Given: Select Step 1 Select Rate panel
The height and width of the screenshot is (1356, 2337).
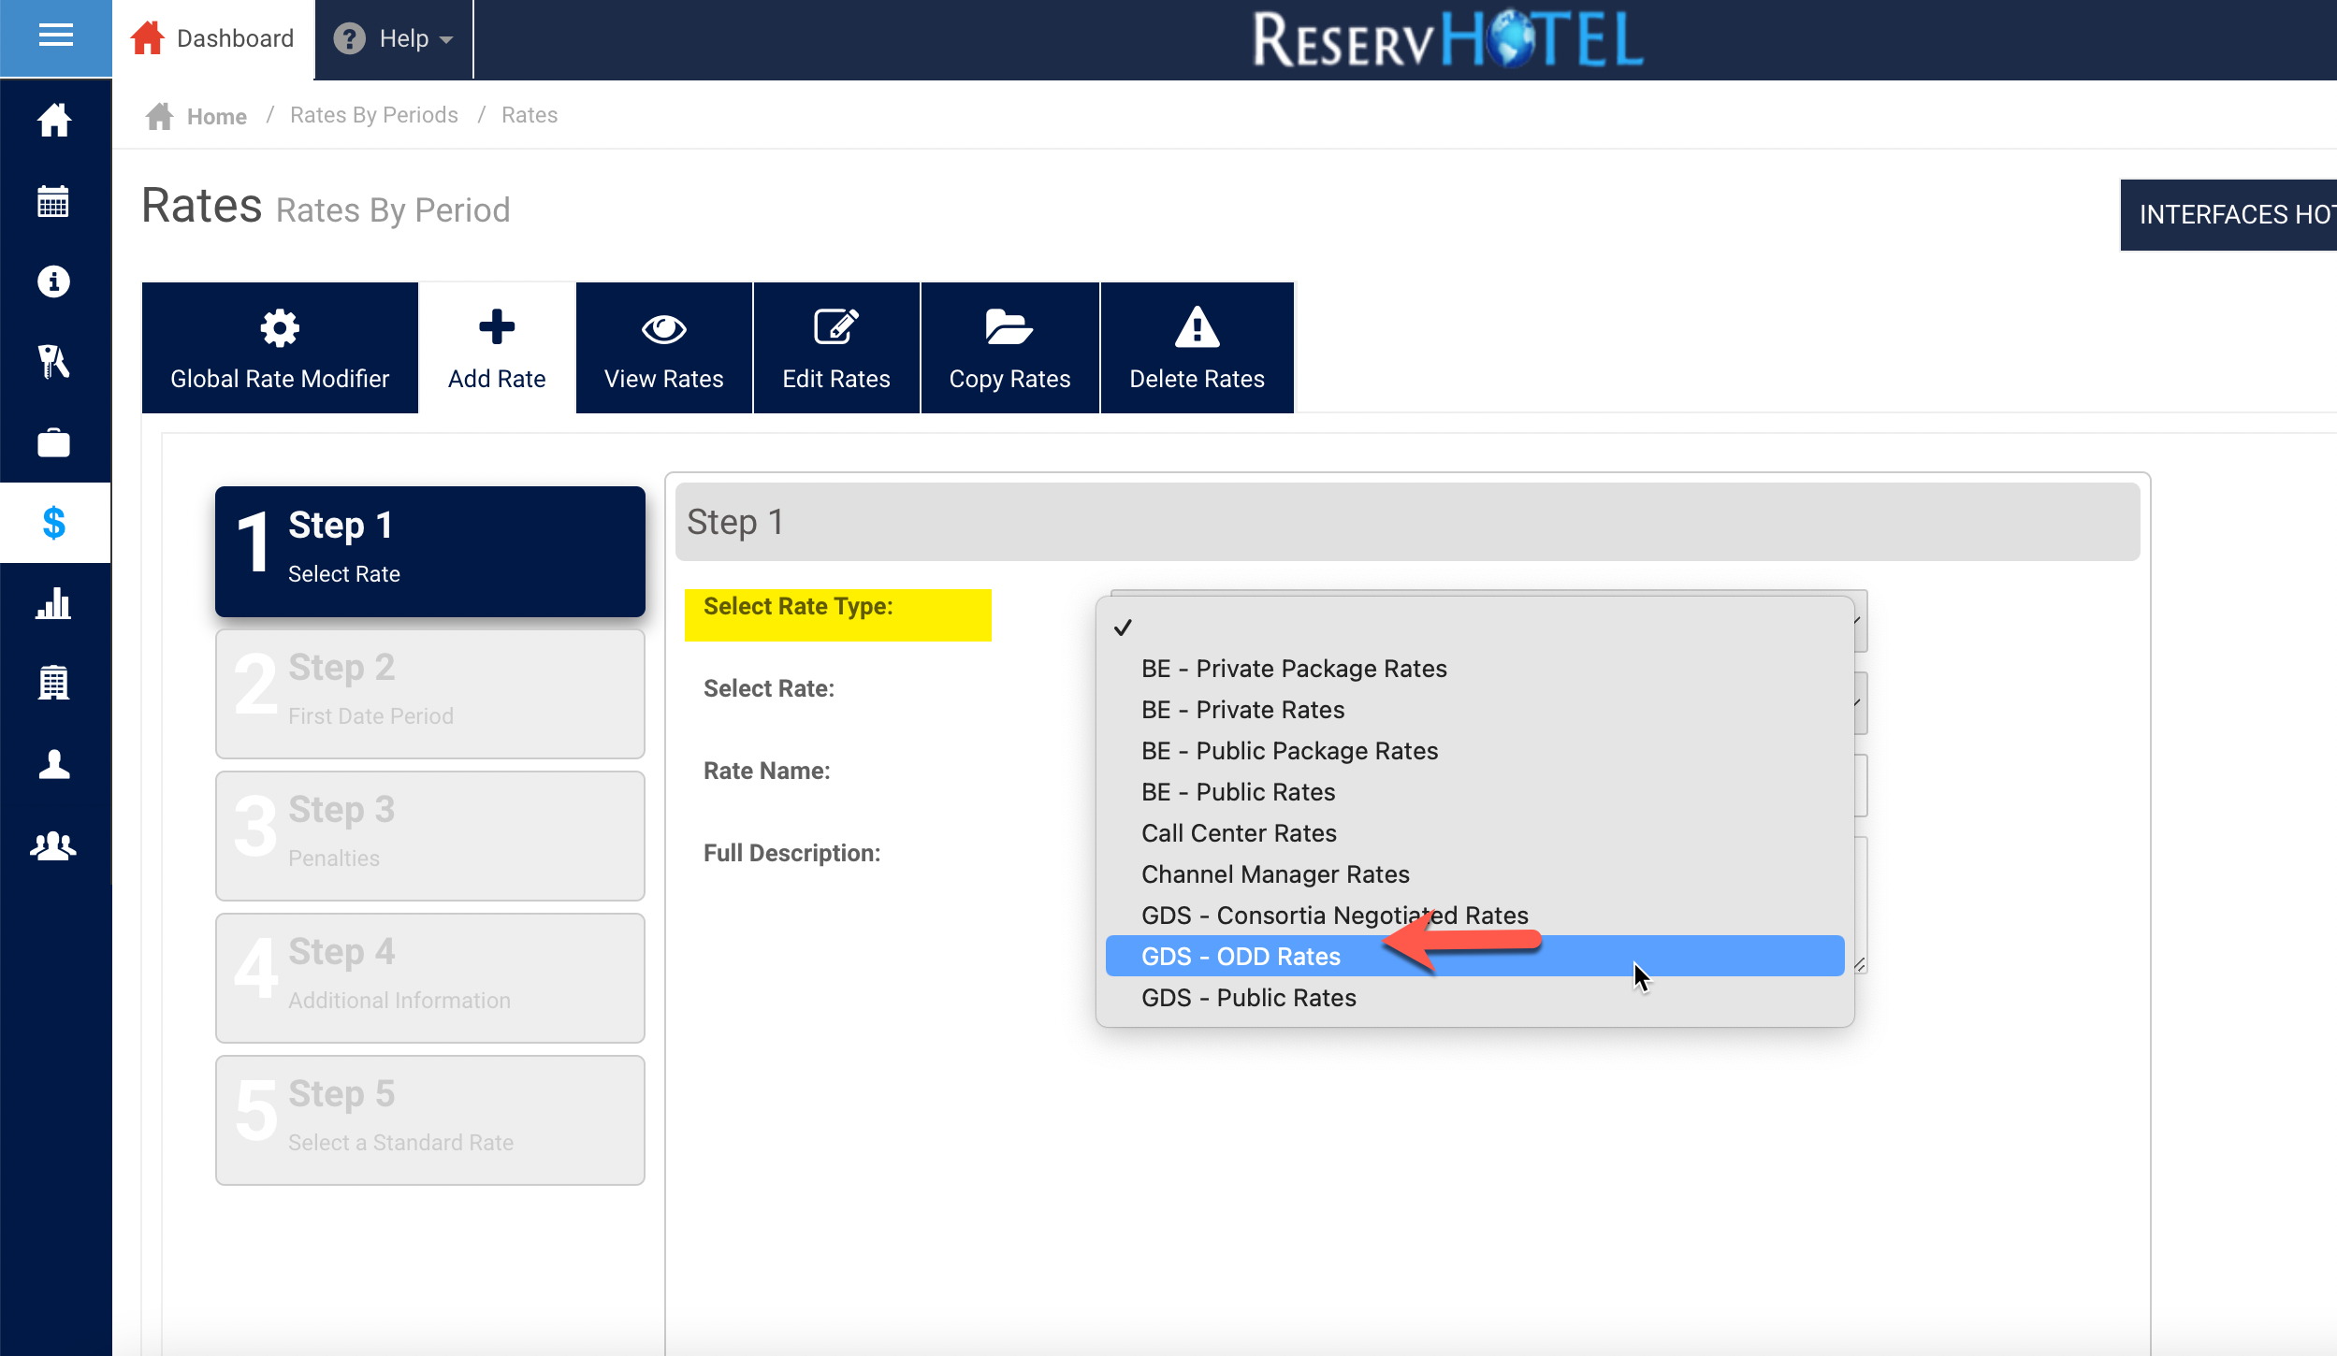Looking at the screenshot, I should click(x=429, y=551).
